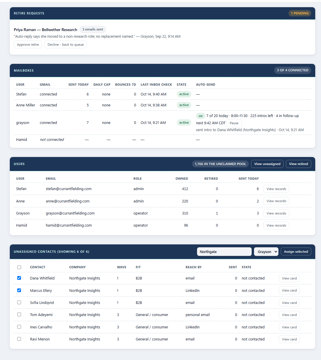View card for Ravi Menon
The height and width of the screenshot is (360, 321).
pyautogui.click(x=289, y=339)
